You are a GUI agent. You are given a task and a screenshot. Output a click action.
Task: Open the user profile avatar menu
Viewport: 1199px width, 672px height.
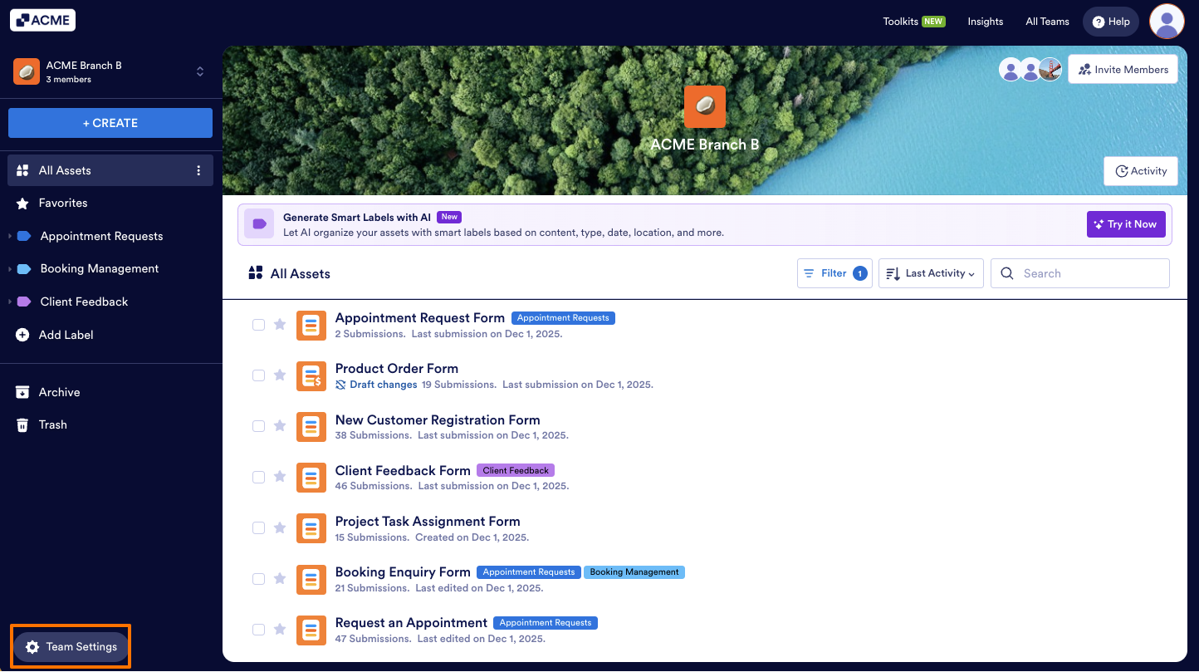pos(1167,22)
